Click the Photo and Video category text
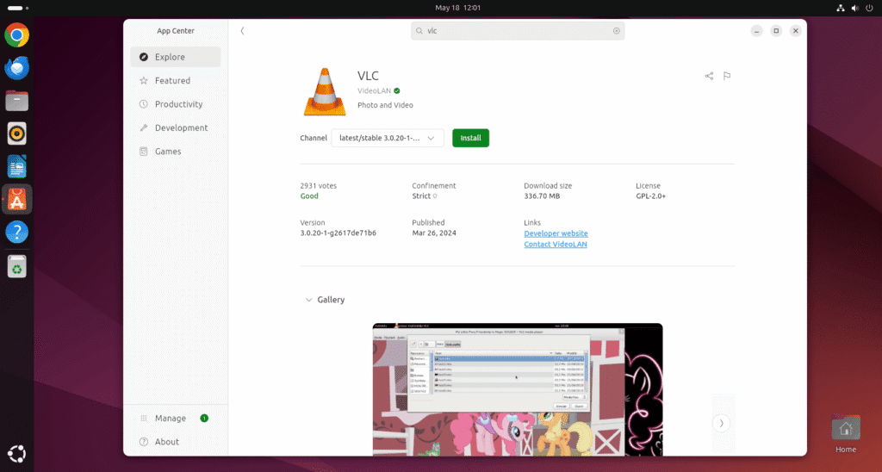The image size is (882, 472). point(385,105)
